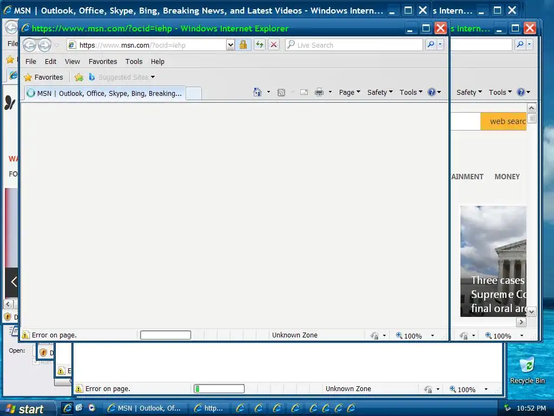Click Windows Media Player quick launch icon
The width and height of the screenshot is (554, 416).
click(92, 408)
